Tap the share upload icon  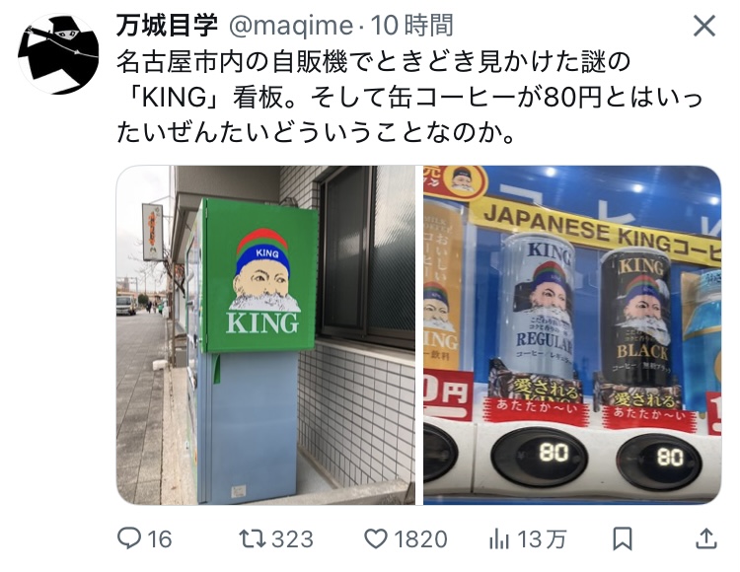pos(706,538)
